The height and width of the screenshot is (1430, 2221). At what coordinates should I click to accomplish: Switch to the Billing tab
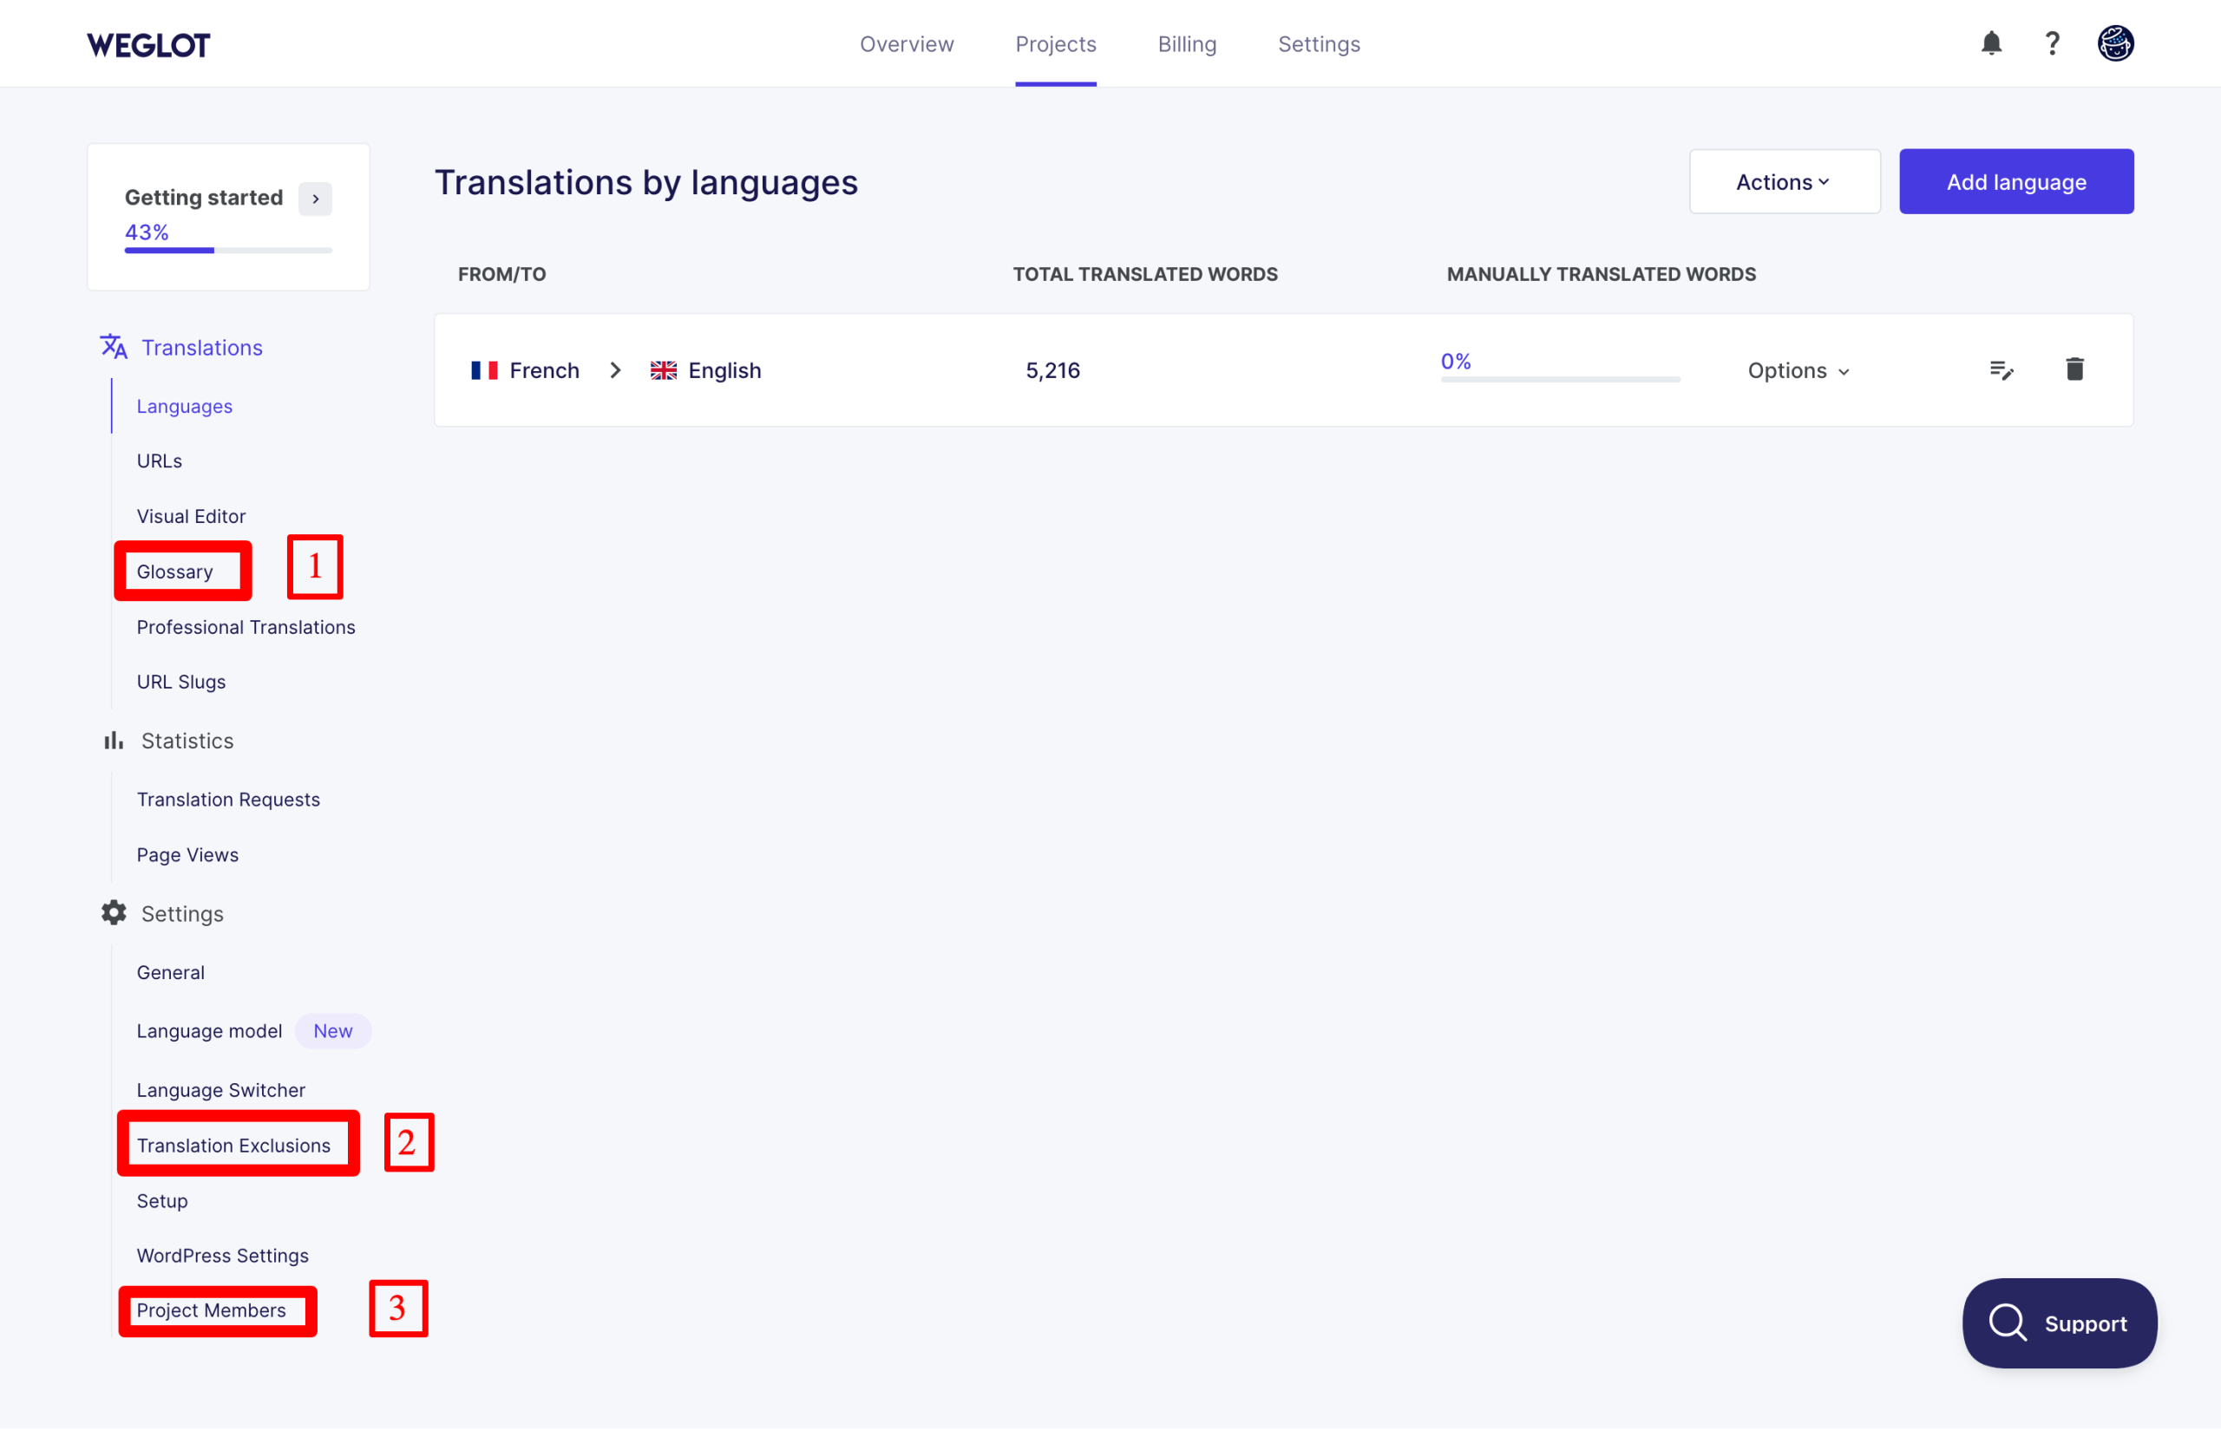pos(1187,43)
